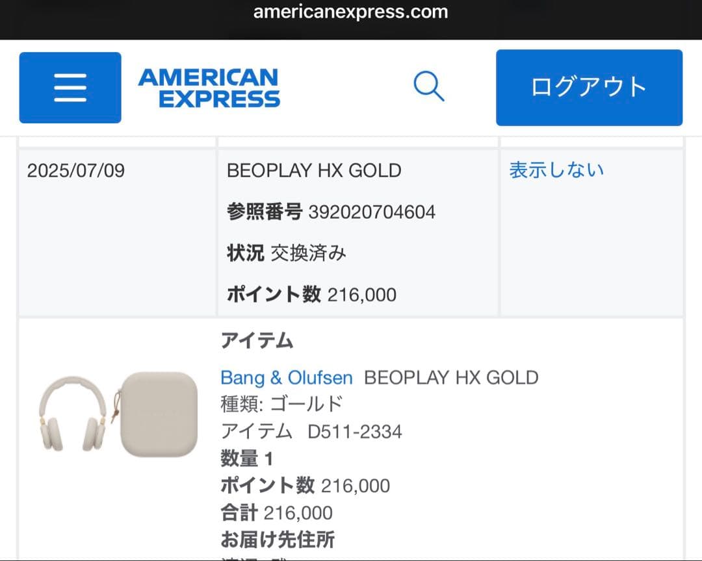
Task: Tap the 数量 1 quantity value
Action: 247,458
